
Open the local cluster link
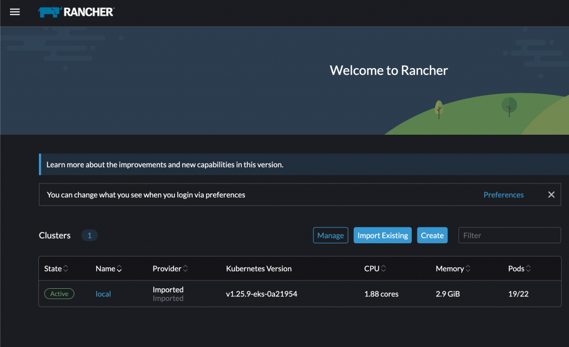[x=103, y=294]
